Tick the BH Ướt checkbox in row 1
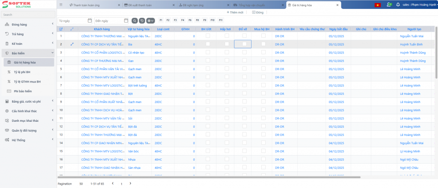Viewport: 438px width, 188px height. click(208, 36)
